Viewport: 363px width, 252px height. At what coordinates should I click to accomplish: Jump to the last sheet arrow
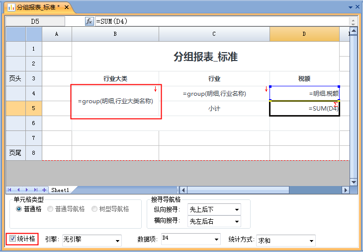click(36, 190)
